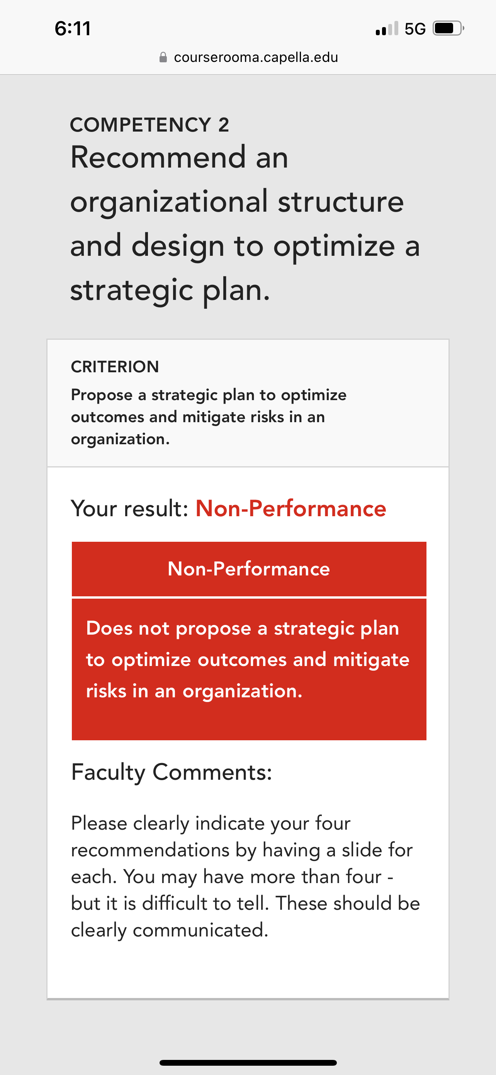Tap the 'Your result:' label
The width and height of the screenshot is (496, 1075).
click(130, 508)
